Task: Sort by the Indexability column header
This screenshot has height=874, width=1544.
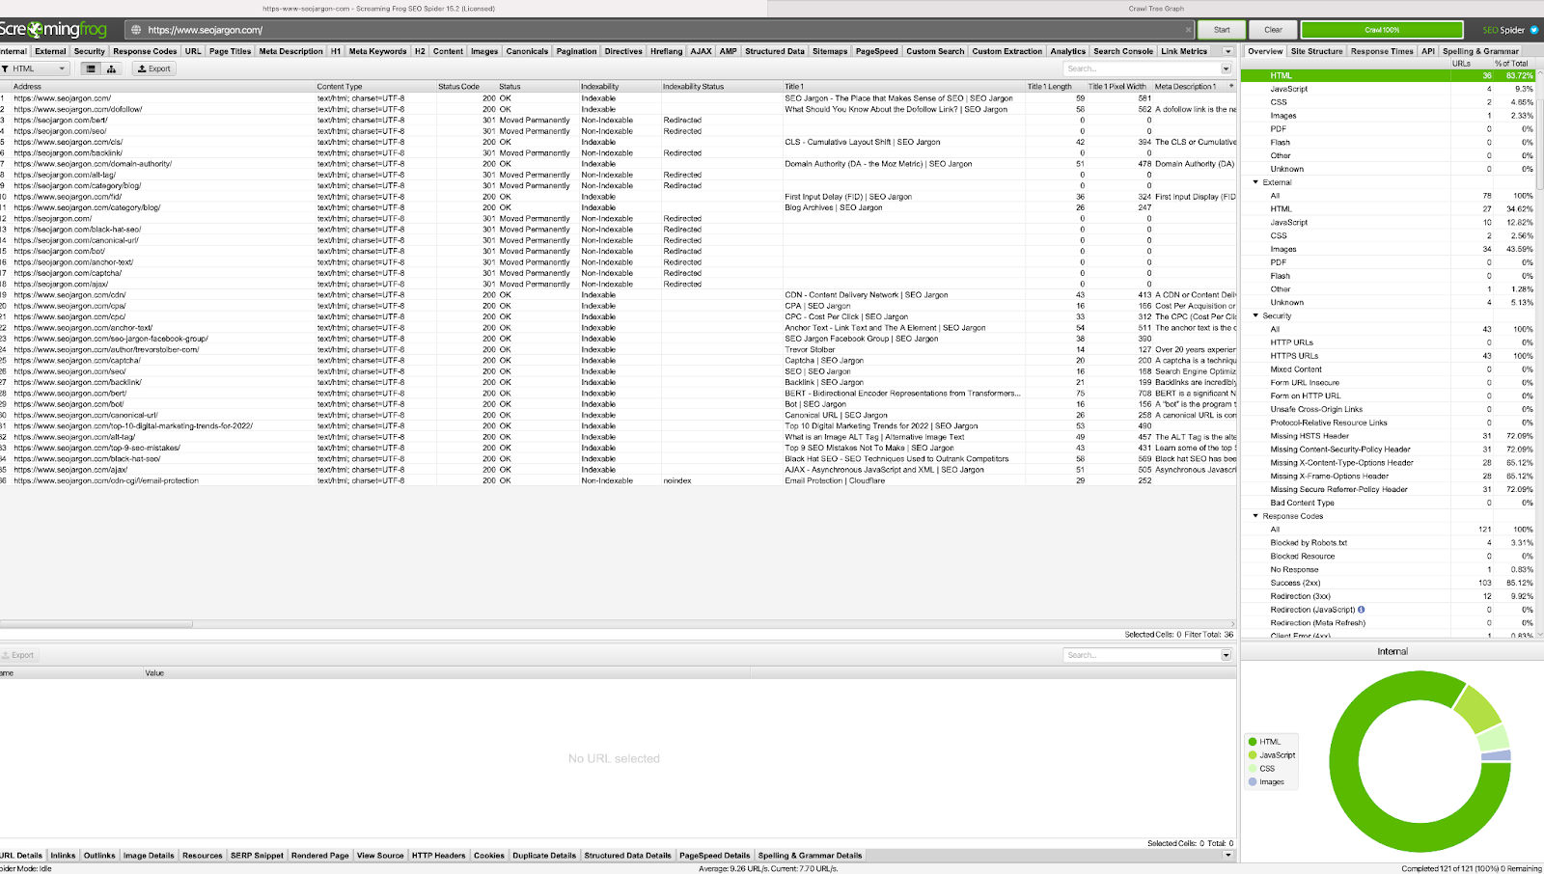Action: point(620,87)
